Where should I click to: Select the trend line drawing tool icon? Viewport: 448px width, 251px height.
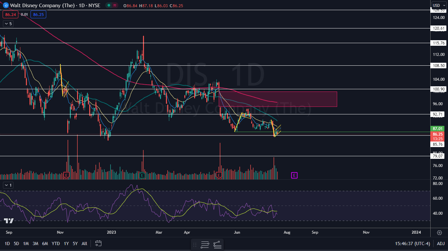217,244
